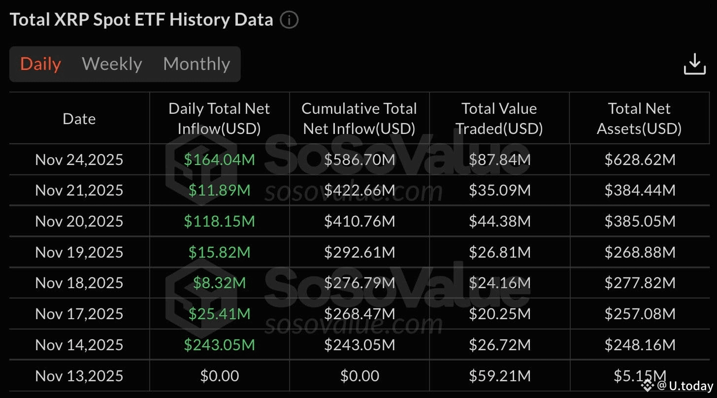This screenshot has width=717, height=398.
Task: Click Total Value Traded column header
Action: [499, 118]
